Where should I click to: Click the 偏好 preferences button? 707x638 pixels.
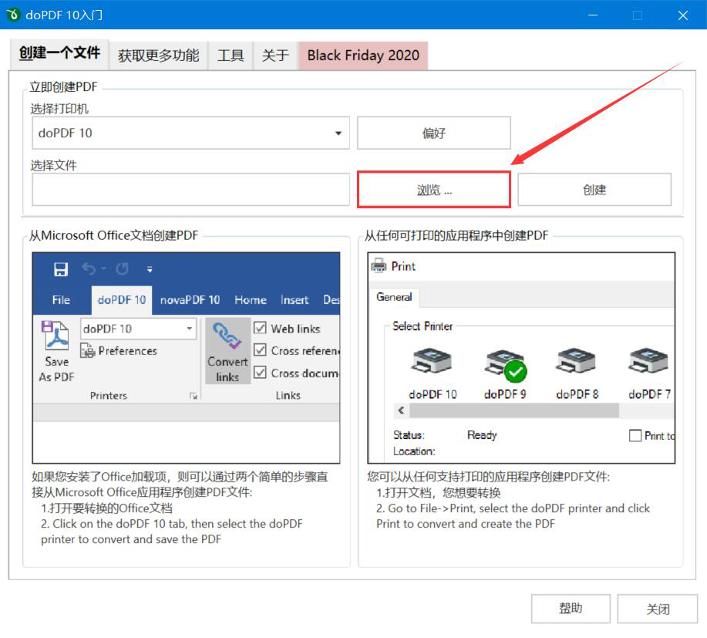click(434, 133)
